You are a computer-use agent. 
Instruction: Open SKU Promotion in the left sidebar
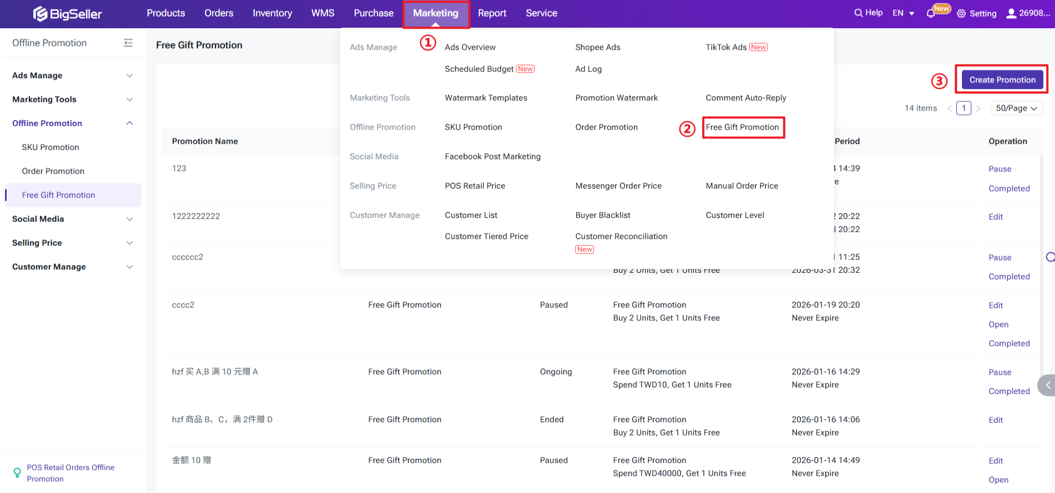50,147
